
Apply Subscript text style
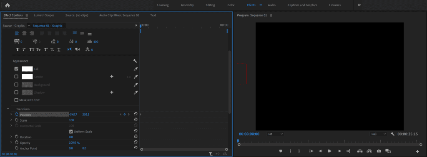pyautogui.click(x=52, y=50)
